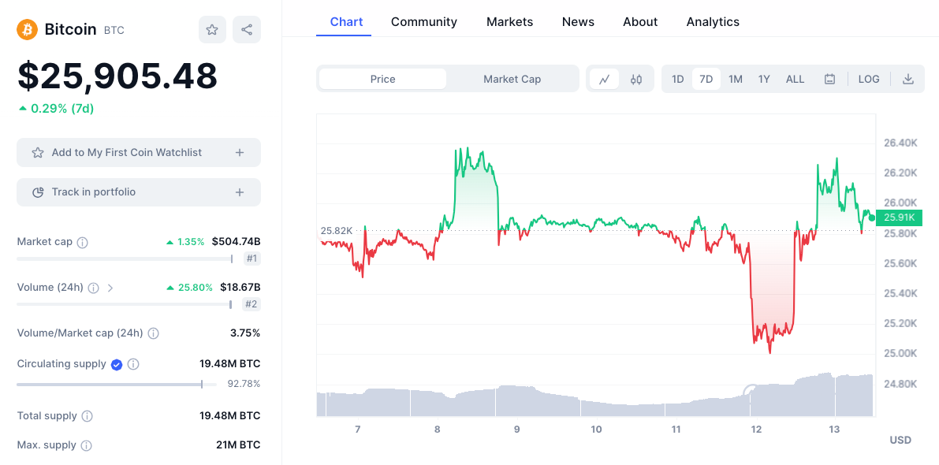
Task: Open the Markets tab
Action: pyautogui.click(x=509, y=22)
